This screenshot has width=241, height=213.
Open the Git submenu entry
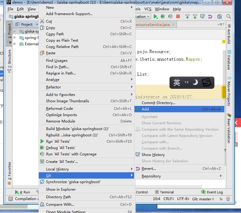(86, 176)
